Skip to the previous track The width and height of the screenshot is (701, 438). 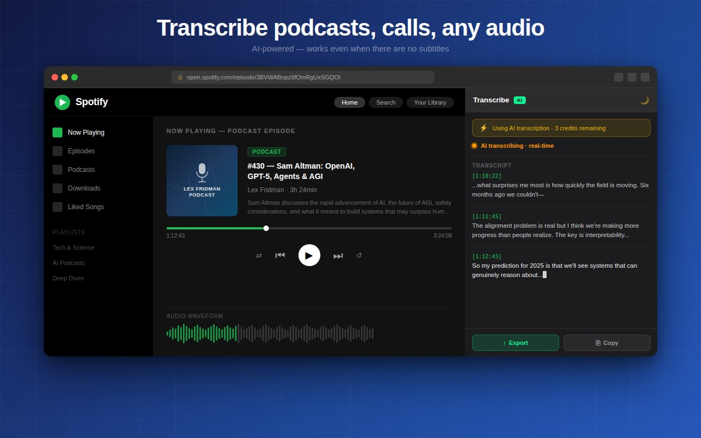point(280,255)
